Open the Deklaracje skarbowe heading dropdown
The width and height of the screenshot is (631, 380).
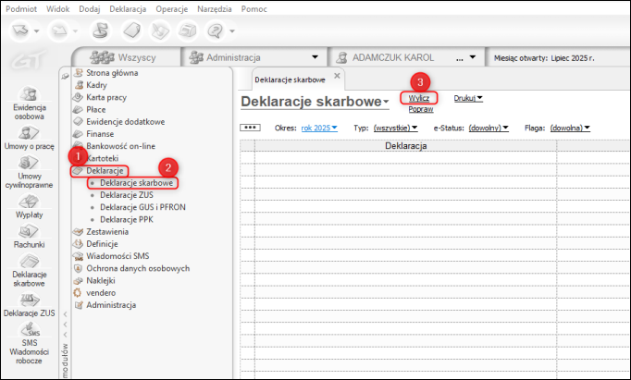[386, 102]
